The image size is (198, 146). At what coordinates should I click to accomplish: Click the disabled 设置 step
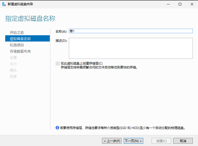point(13,58)
